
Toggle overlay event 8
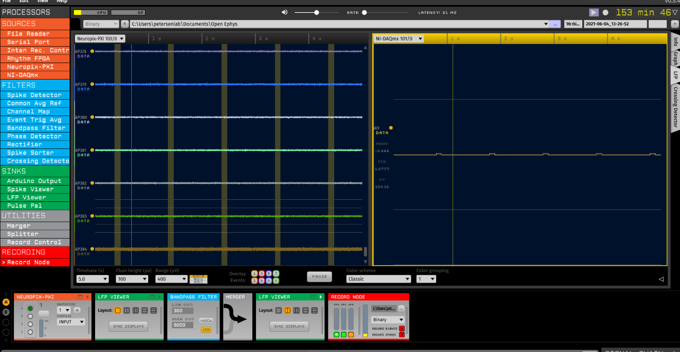click(x=276, y=281)
